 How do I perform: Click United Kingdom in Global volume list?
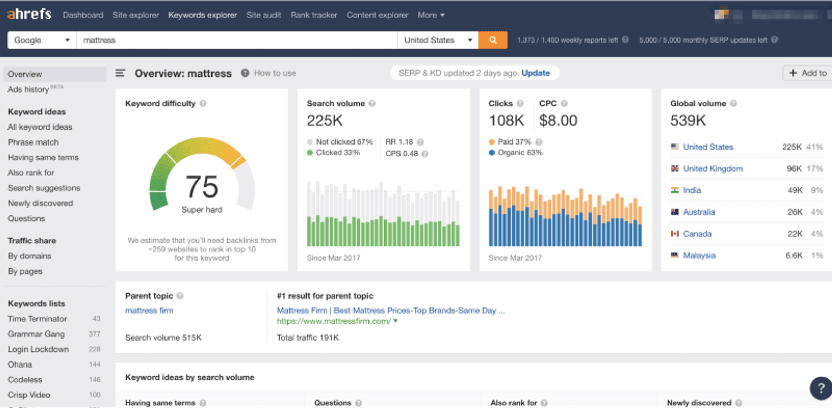coord(713,169)
